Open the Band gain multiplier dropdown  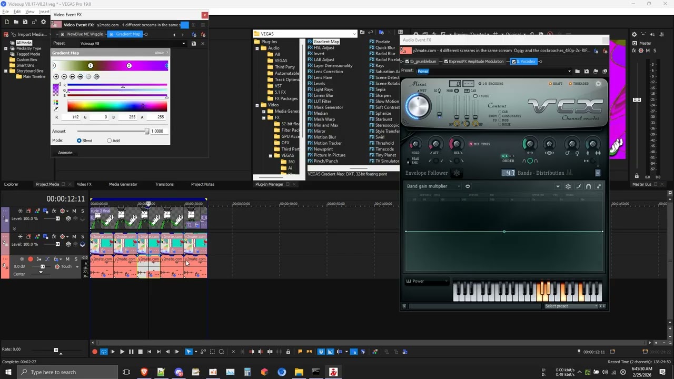click(x=433, y=186)
